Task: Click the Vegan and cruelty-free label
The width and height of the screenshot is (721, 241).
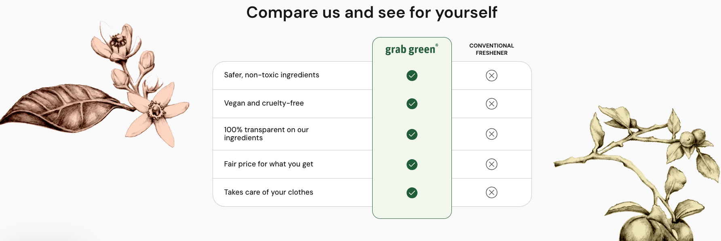Action: [264, 103]
